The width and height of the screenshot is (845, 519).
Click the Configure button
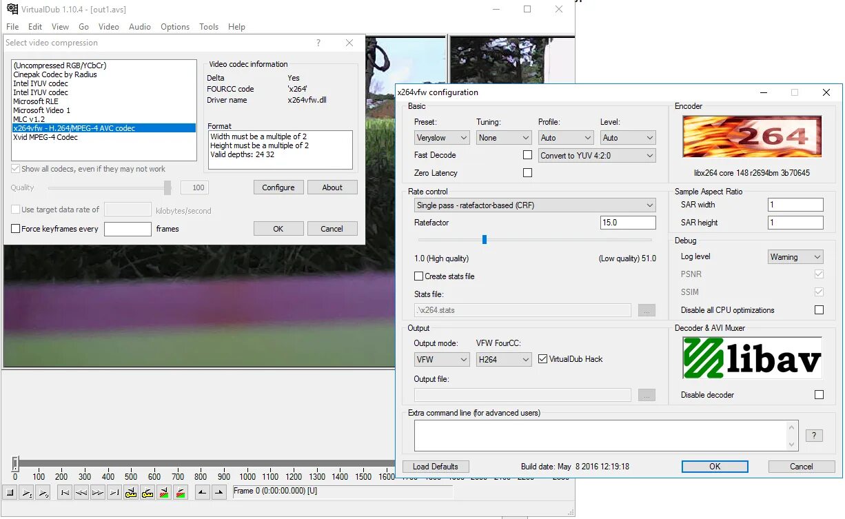pyautogui.click(x=278, y=187)
